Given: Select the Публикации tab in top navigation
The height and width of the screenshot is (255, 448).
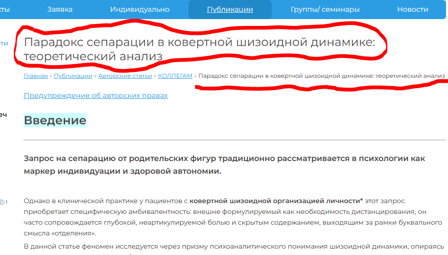Looking at the screenshot, I should pyautogui.click(x=230, y=9).
